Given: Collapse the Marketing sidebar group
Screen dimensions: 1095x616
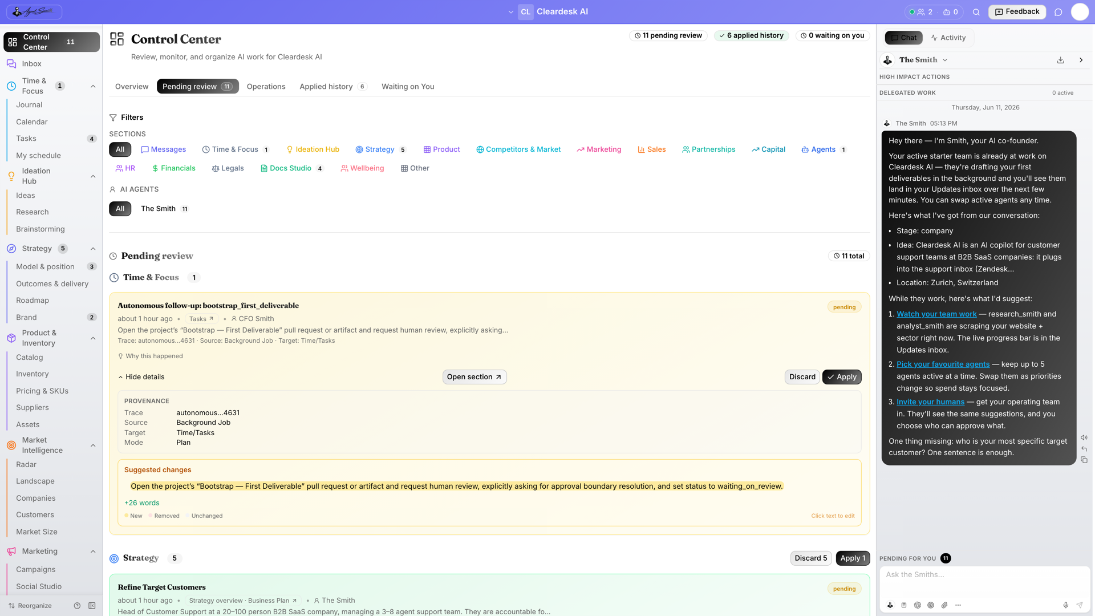Looking at the screenshot, I should coord(93,552).
